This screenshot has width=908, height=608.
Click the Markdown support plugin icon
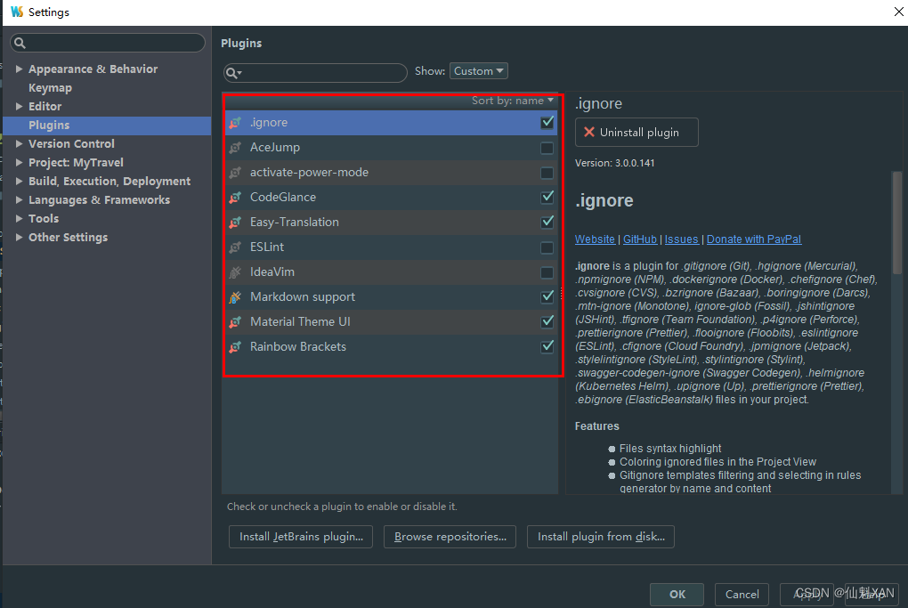click(x=235, y=297)
